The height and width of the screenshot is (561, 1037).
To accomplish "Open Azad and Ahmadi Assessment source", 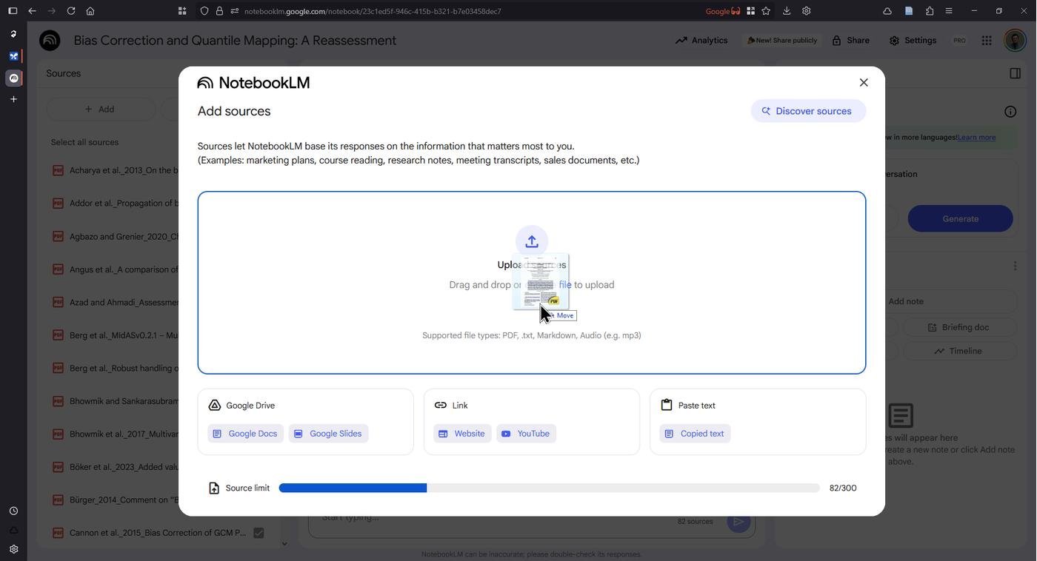I will pos(124,303).
